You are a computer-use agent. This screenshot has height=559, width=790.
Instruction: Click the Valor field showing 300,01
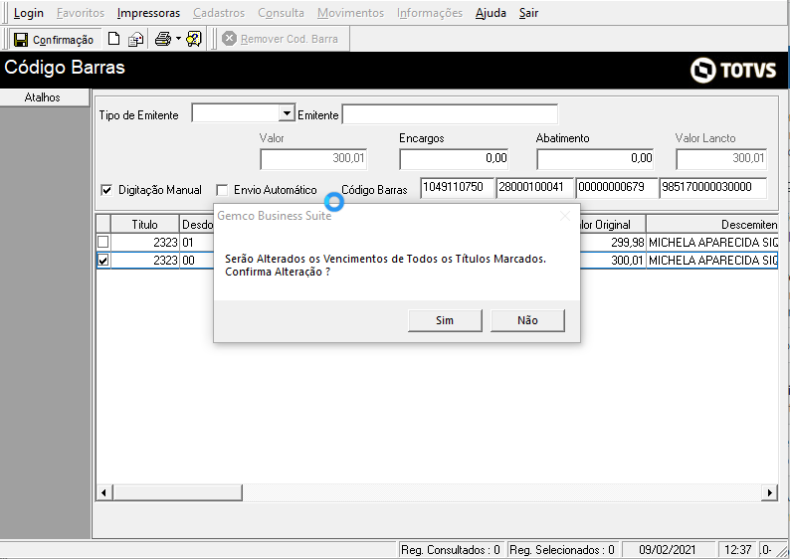[x=313, y=158]
